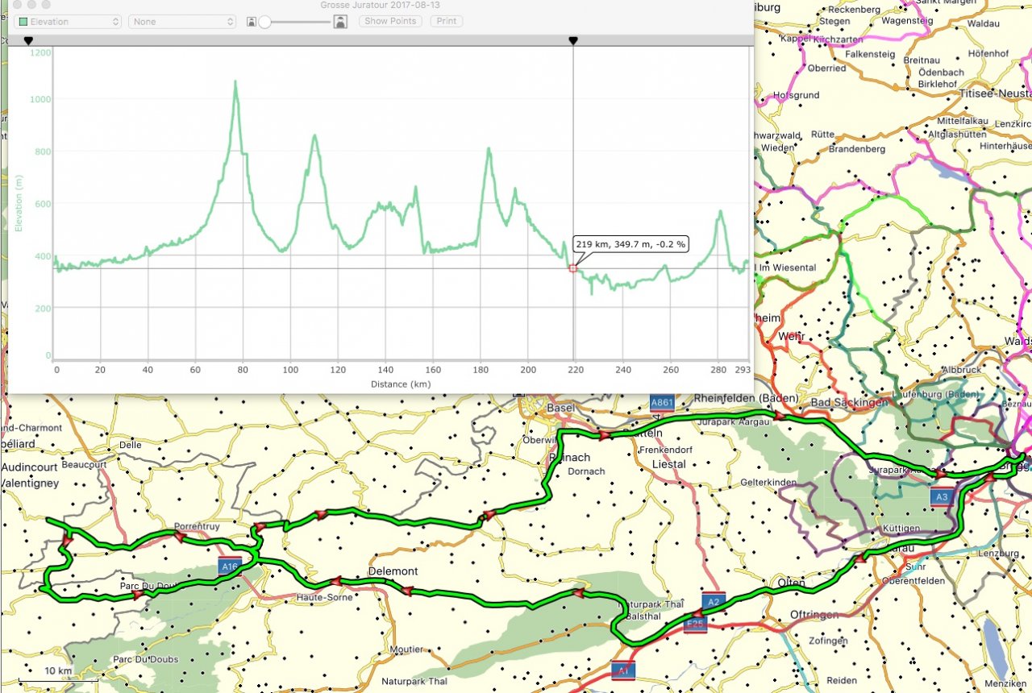Click the Delle label on the map

130,445
